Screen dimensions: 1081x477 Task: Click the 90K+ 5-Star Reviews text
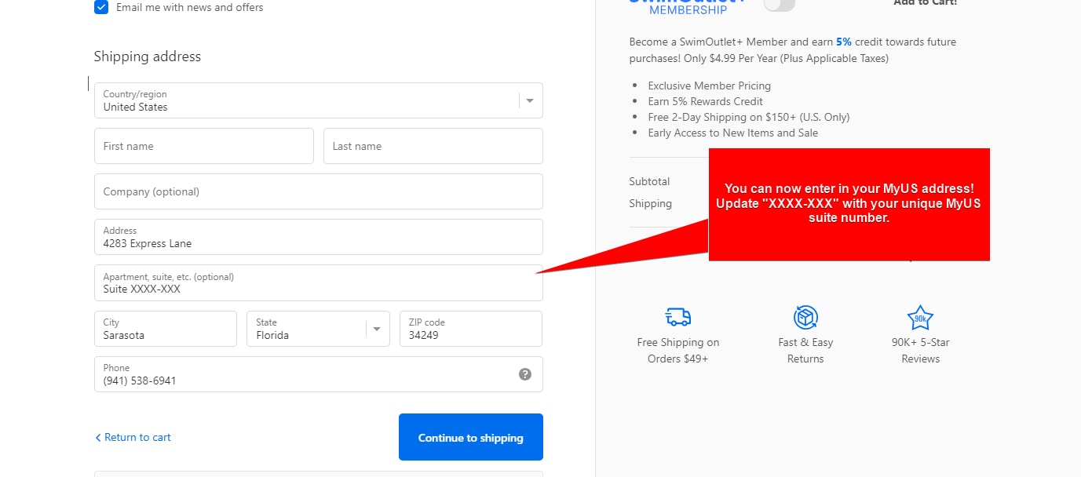click(920, 351)
